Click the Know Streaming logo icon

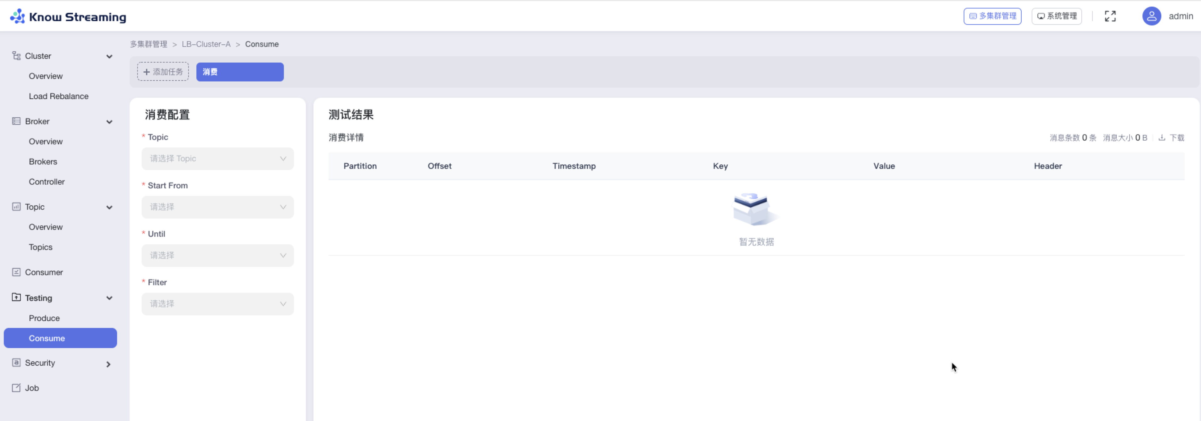(18, 16)
